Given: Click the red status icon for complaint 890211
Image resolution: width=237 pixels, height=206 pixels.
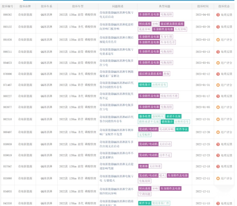Looking at the screenshot, I should click(x=218, y=52).
